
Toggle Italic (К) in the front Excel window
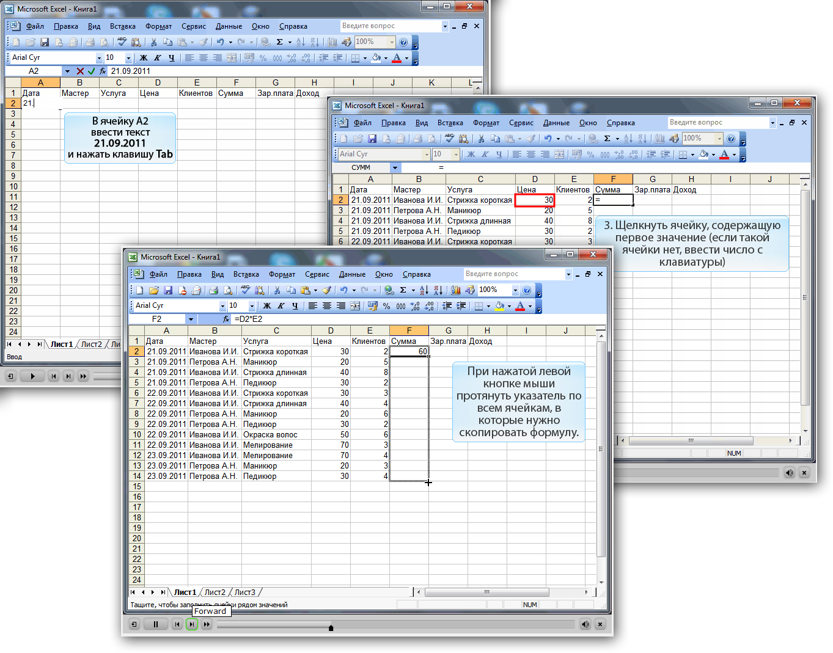coord(281,306)
